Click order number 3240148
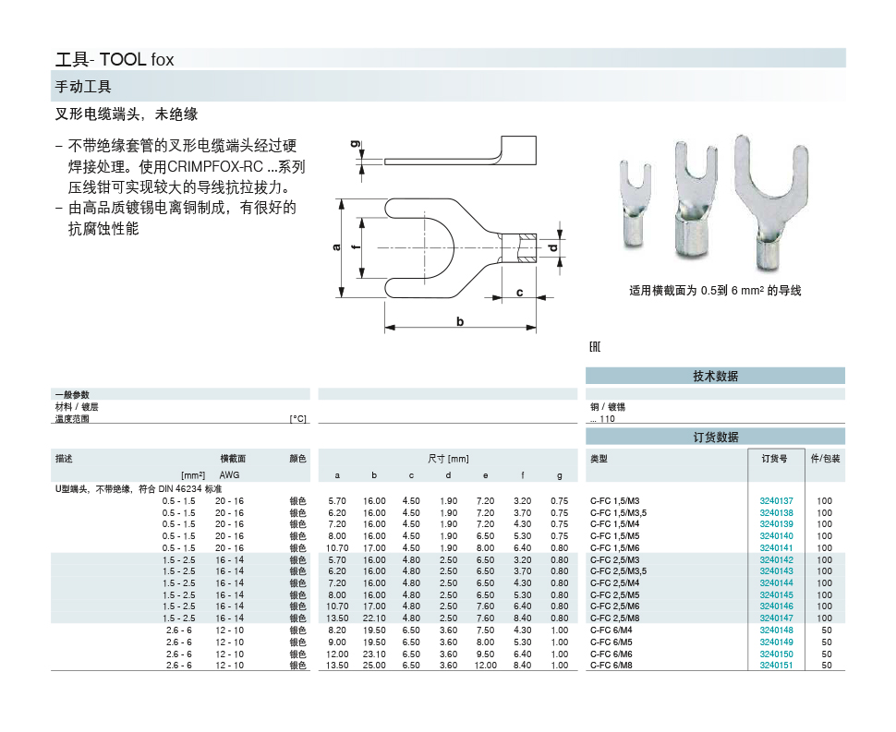896x732 pixels. (x=776, y=630)
